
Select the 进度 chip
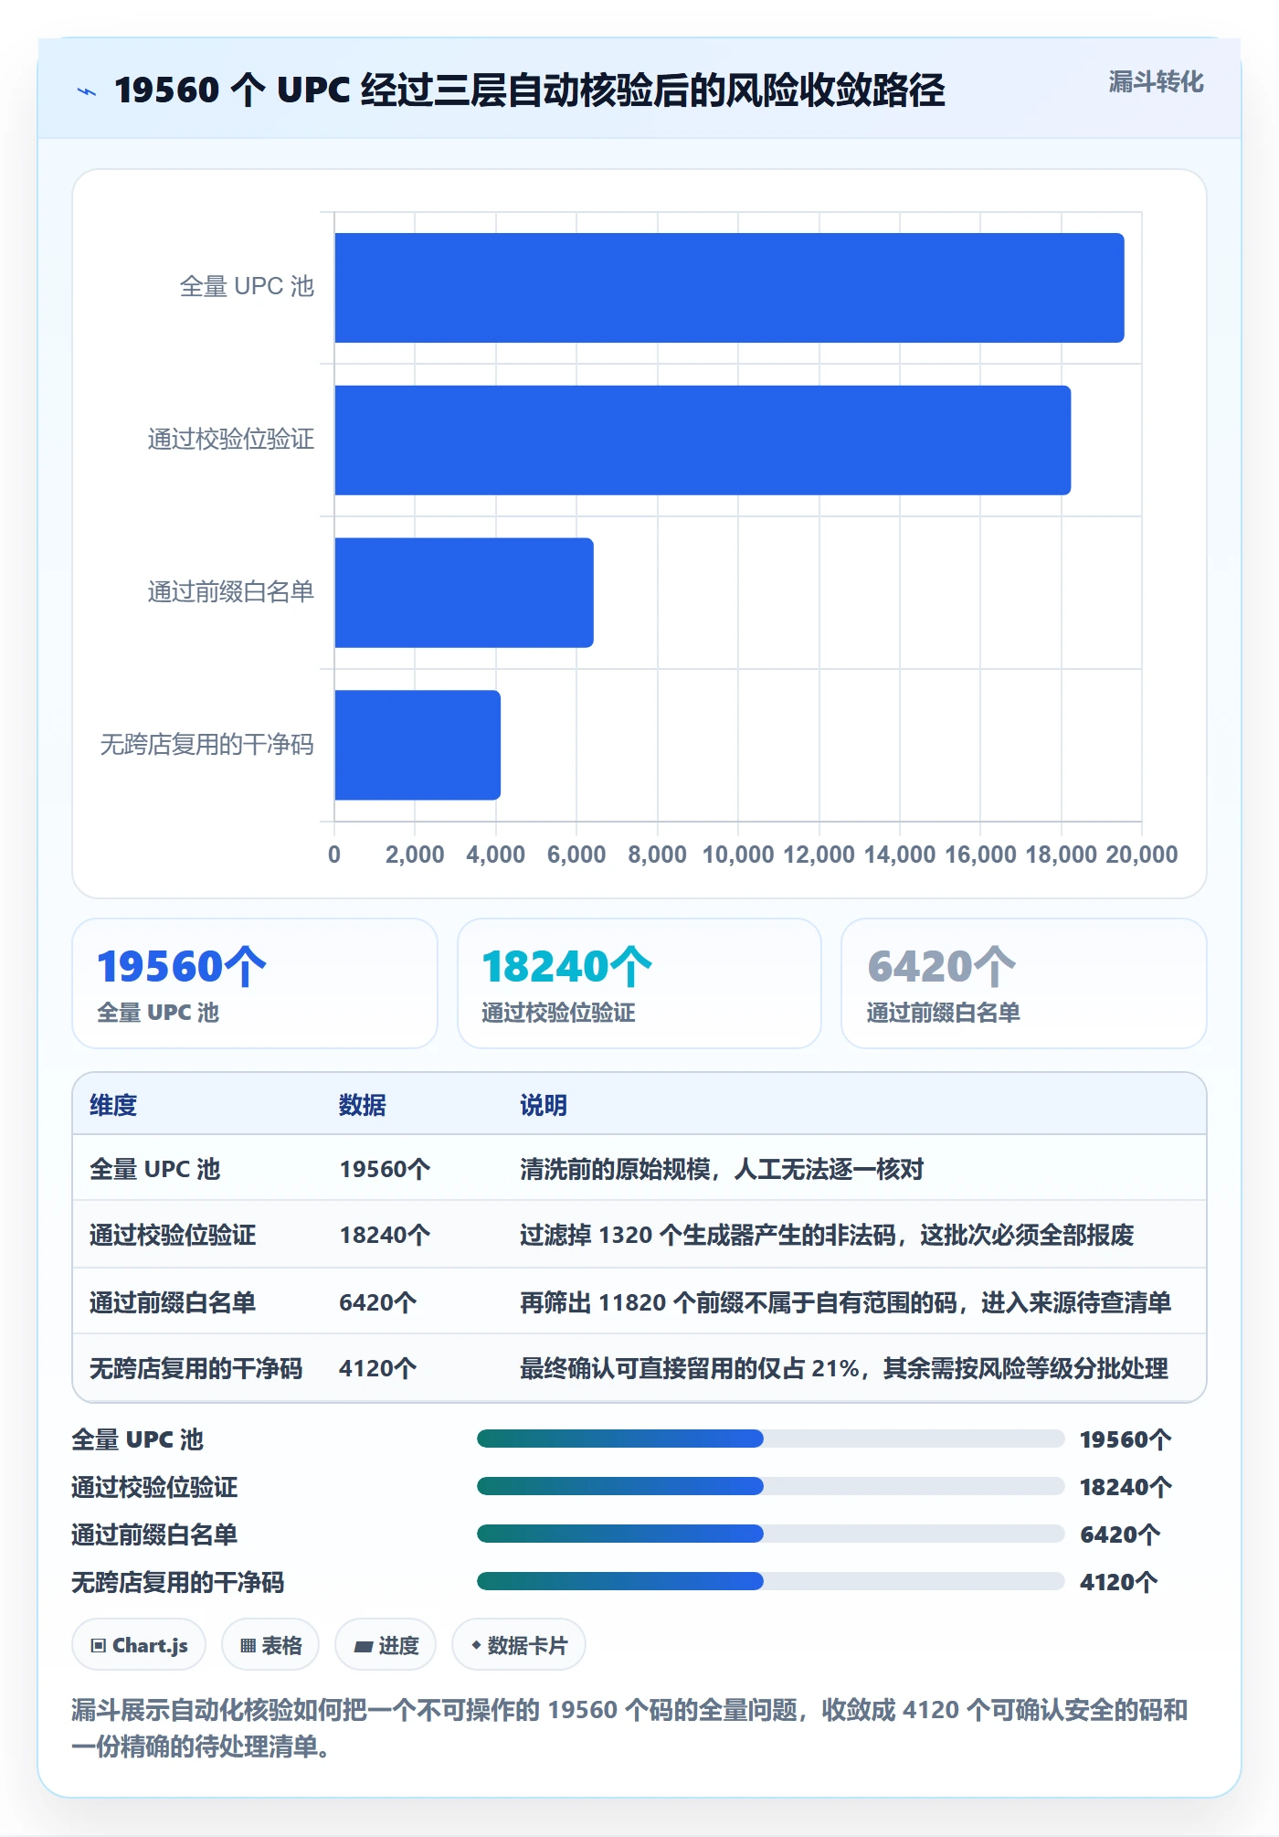386,1645
